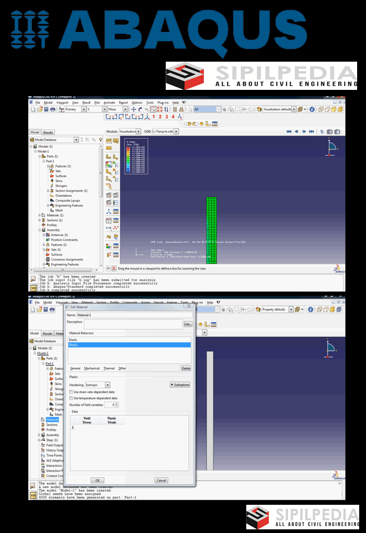This screenshot has height=533, width=366.
Task: Click the contour plot icon in the toolbox
Action: pos(109,164)
